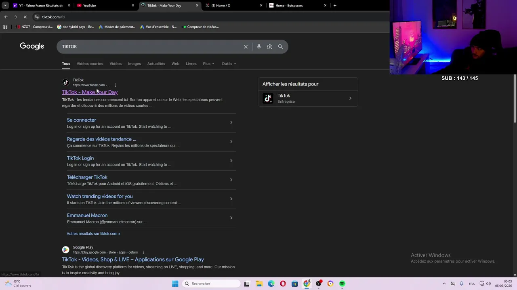Open the tab search dropdown arrow

(x=5, y=6)
